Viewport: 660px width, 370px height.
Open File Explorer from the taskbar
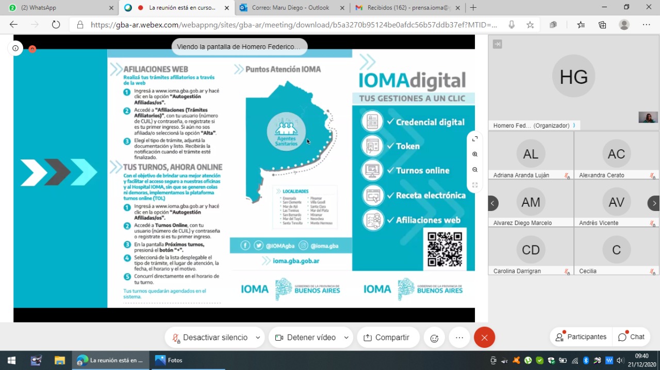tap(60, 360)
